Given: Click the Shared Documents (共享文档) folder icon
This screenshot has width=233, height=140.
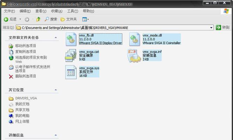Looking at the screenshot, I should (x=11, y=110).
